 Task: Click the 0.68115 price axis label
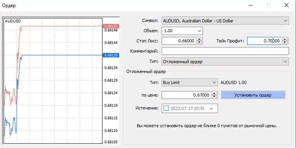coord(111,118)
